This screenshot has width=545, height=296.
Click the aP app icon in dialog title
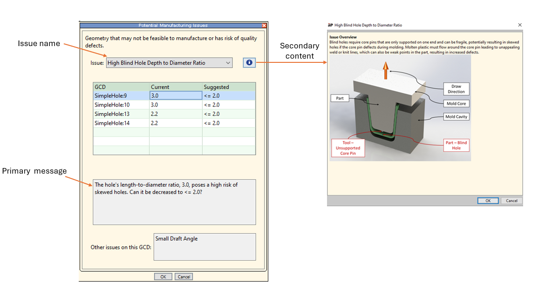pos(330,25)
